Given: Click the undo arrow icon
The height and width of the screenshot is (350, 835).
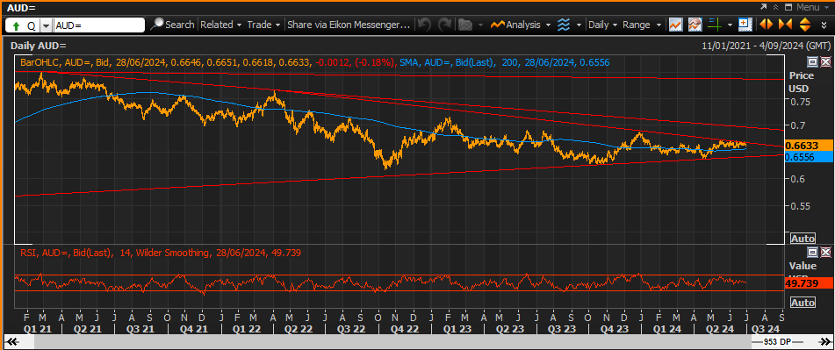Looking at the screenshot, I should point(424,25).
